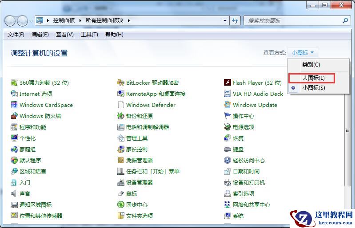
Task: Click the search magnifier icon
Action: 345,20
